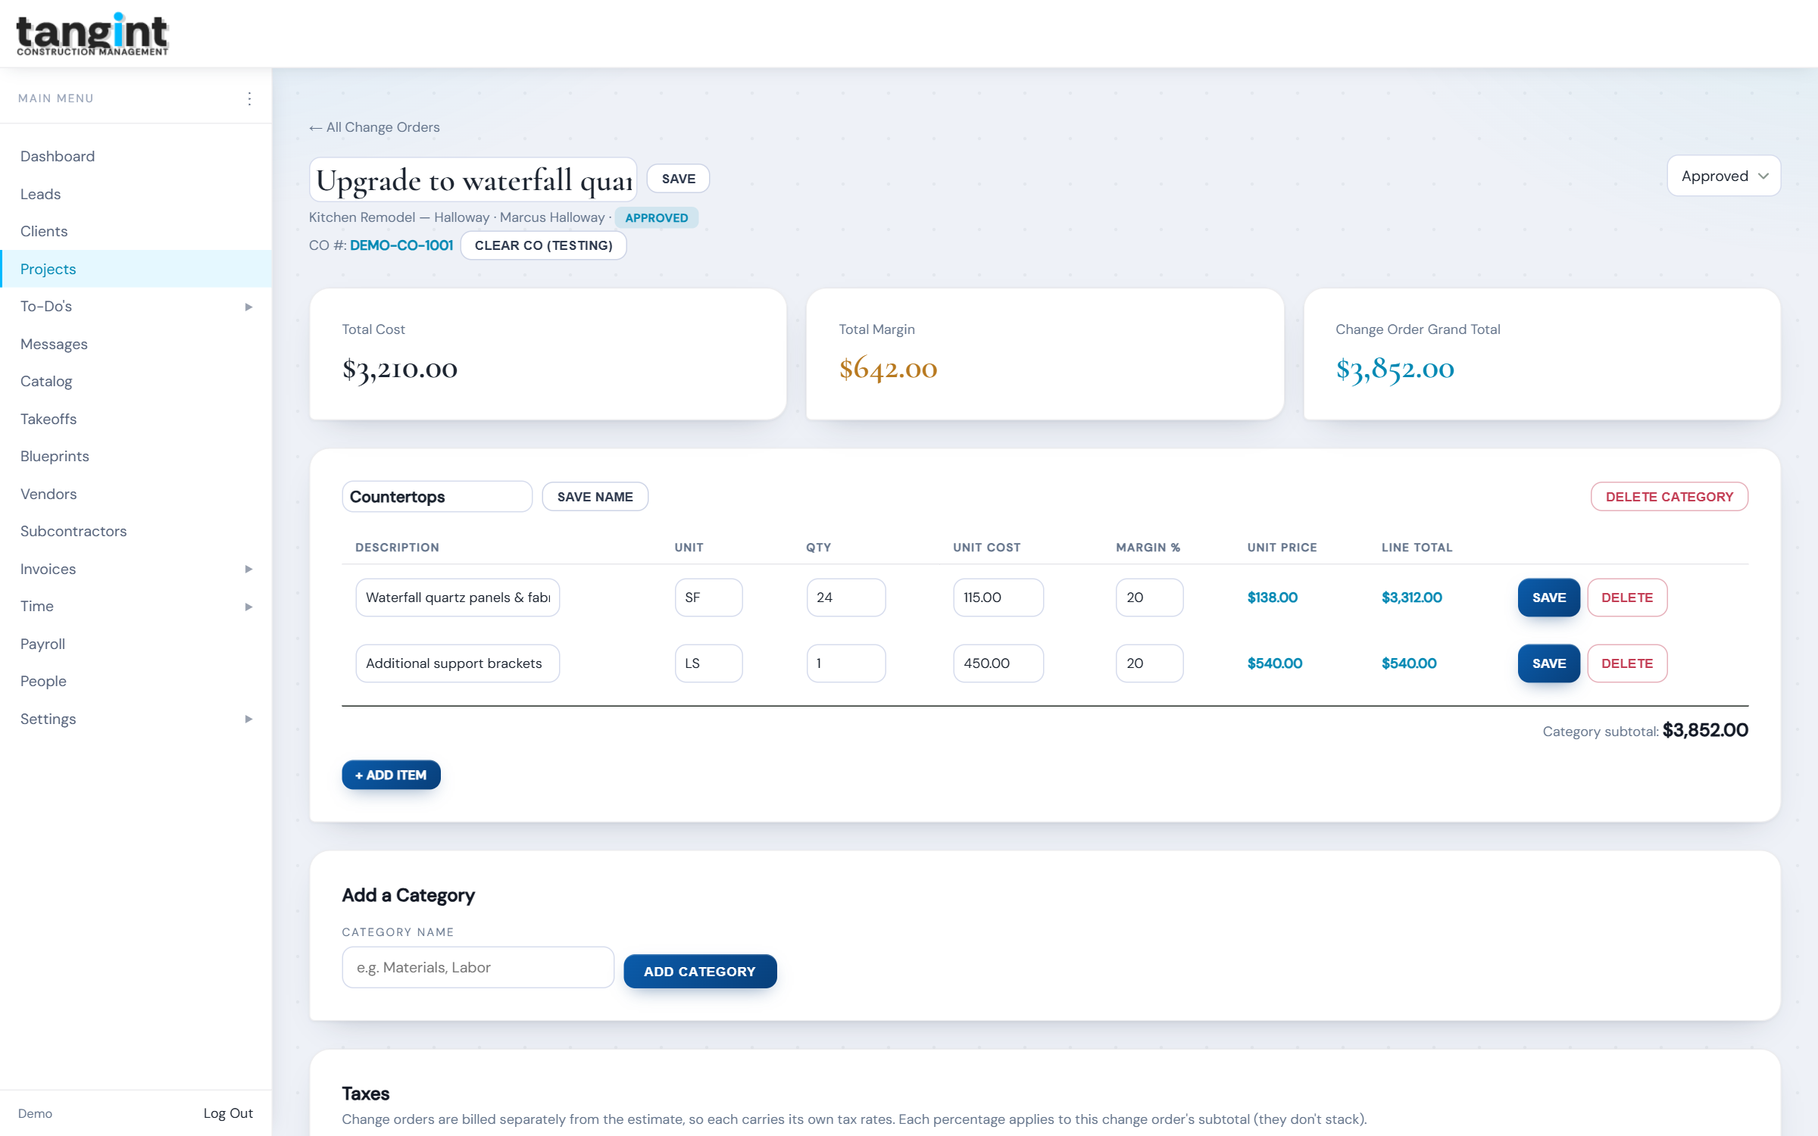Expand the Settings submenu arrow
This screenshot has width=1818, height=1136.
(248, 719)
